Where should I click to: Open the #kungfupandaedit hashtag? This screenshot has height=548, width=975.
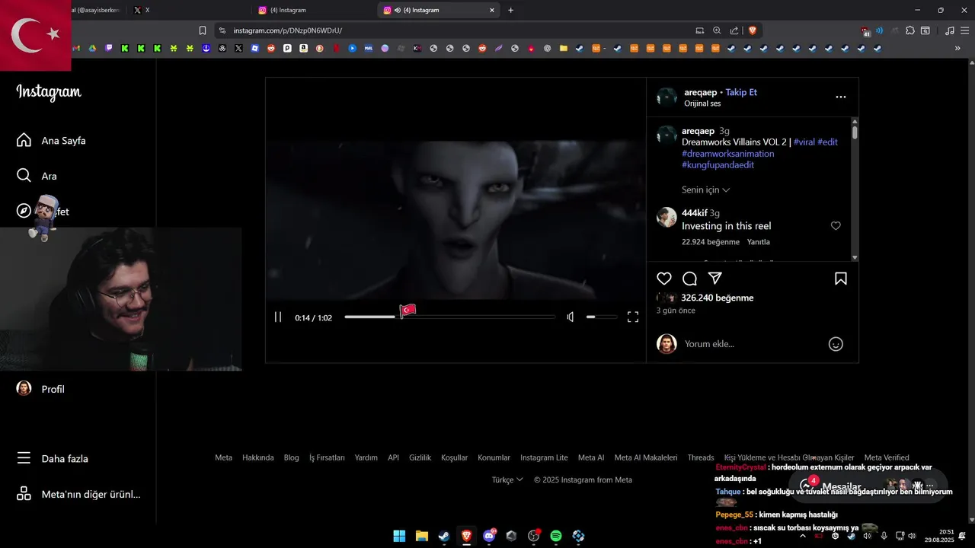pos(718,164)
